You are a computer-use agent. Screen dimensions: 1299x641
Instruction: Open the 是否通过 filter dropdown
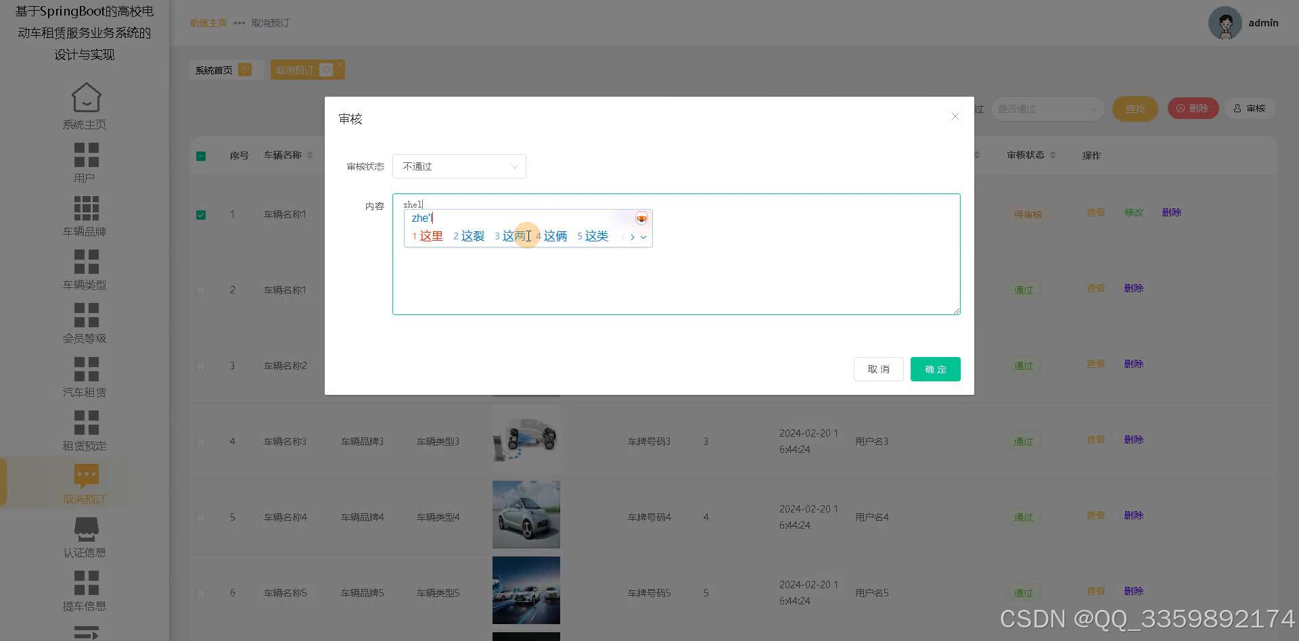tap(1047, 109)
